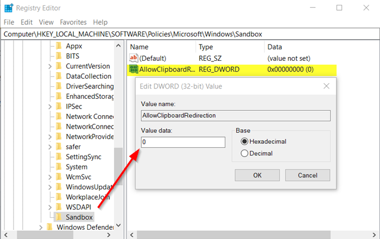Viewport: 380px width, 239px height.
Task: Click the AllowClipboardRedirection DWORD value icon
Action: pos(134,70)
